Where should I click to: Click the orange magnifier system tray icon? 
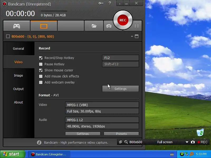point(191,154)
